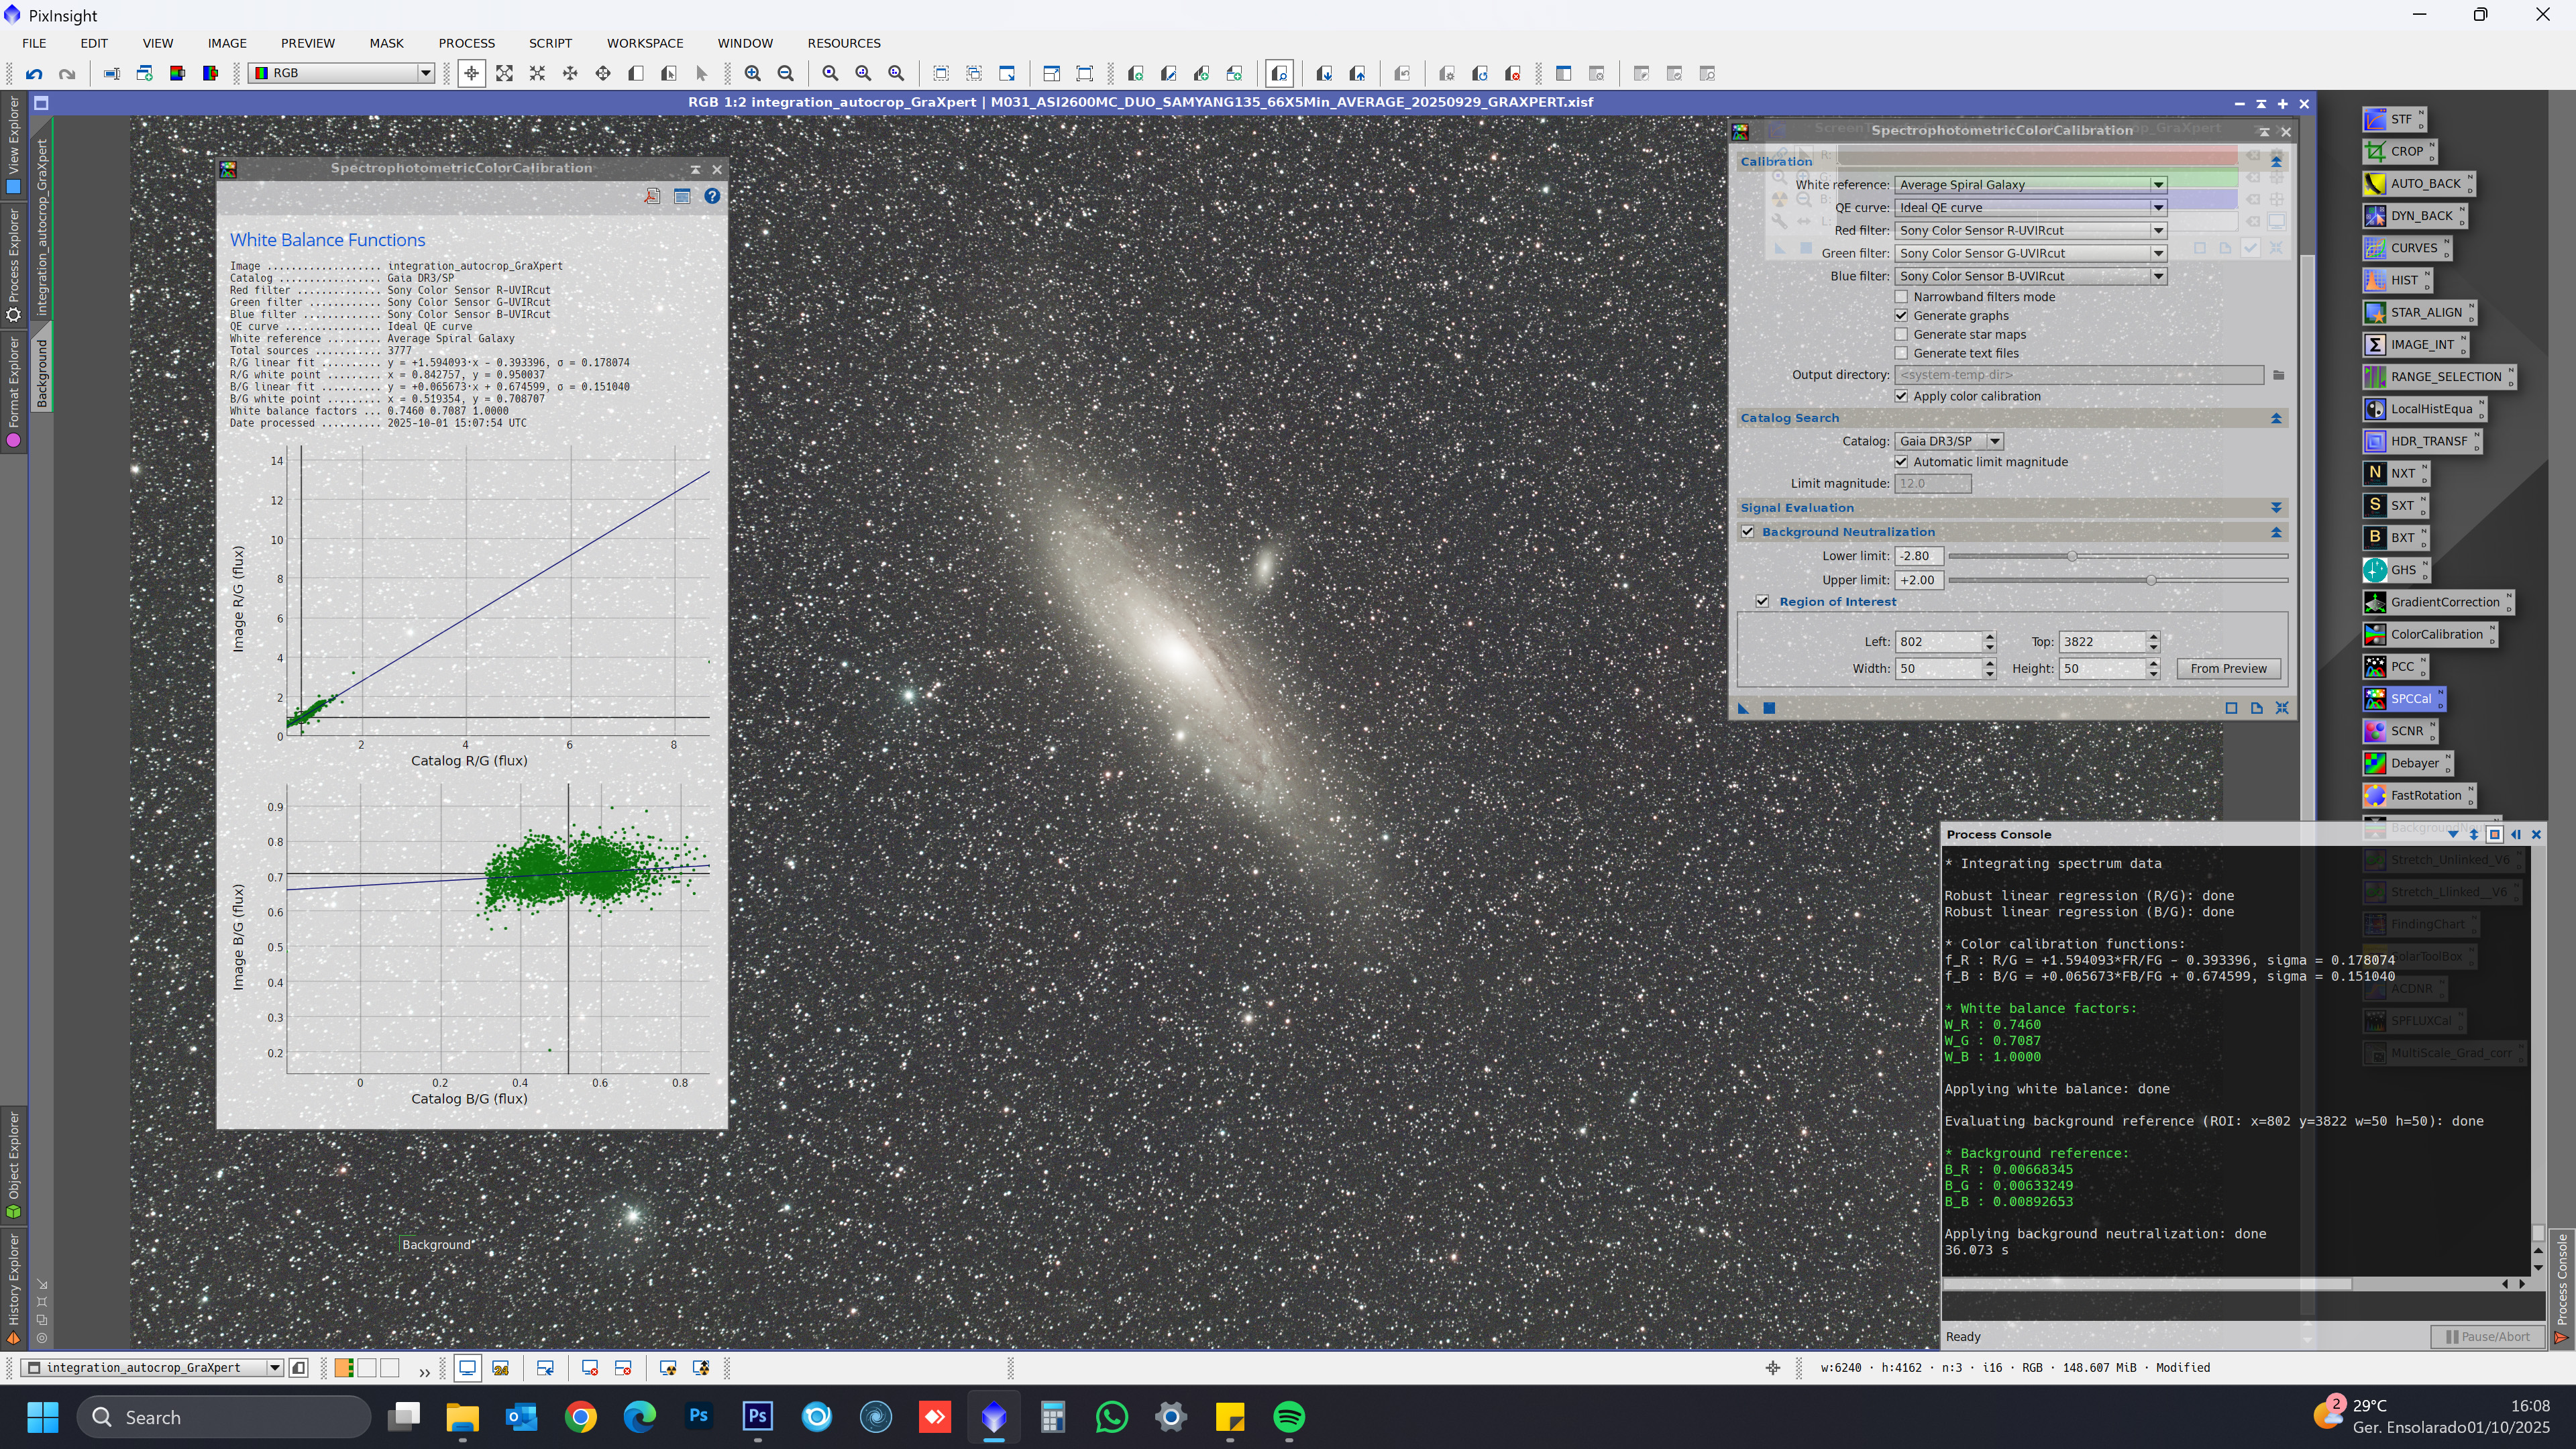Toggle Automatic limit magnitude checkbox
The image size is (2576, 1449).
1902,462
